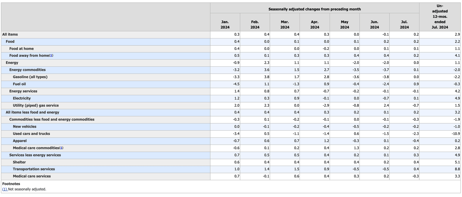Click the Jan. 2024 column header
Screen dimensions: 462x197
[225, 24]
